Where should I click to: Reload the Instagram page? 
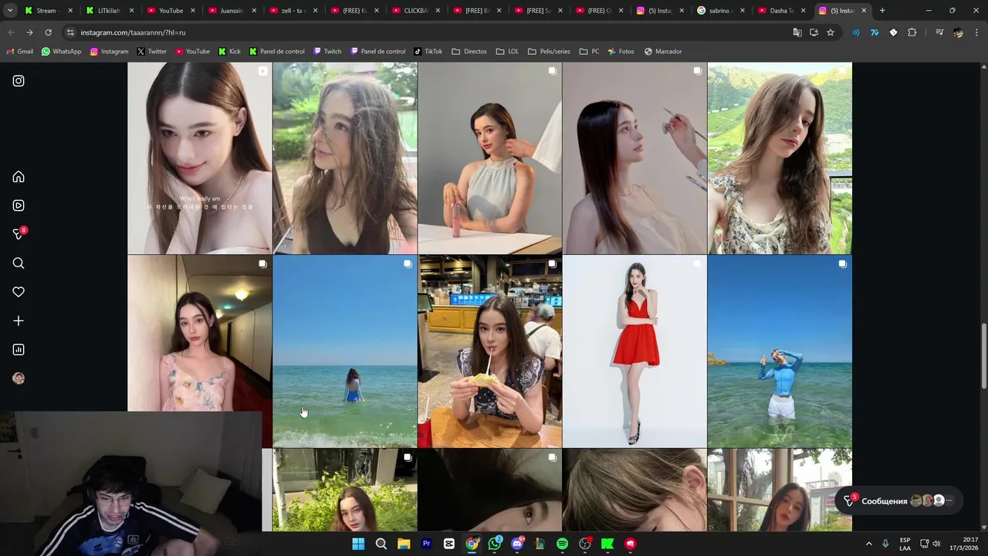[x=48, y=32]
